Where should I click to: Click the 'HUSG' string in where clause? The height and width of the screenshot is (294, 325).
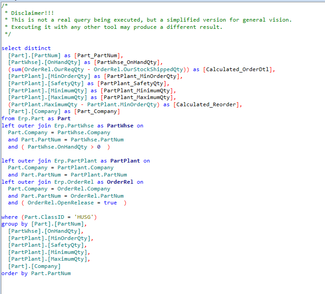[x=84, y=217]
